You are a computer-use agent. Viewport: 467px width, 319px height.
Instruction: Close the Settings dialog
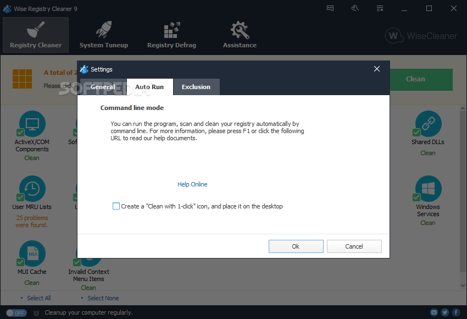coord(377,69)
